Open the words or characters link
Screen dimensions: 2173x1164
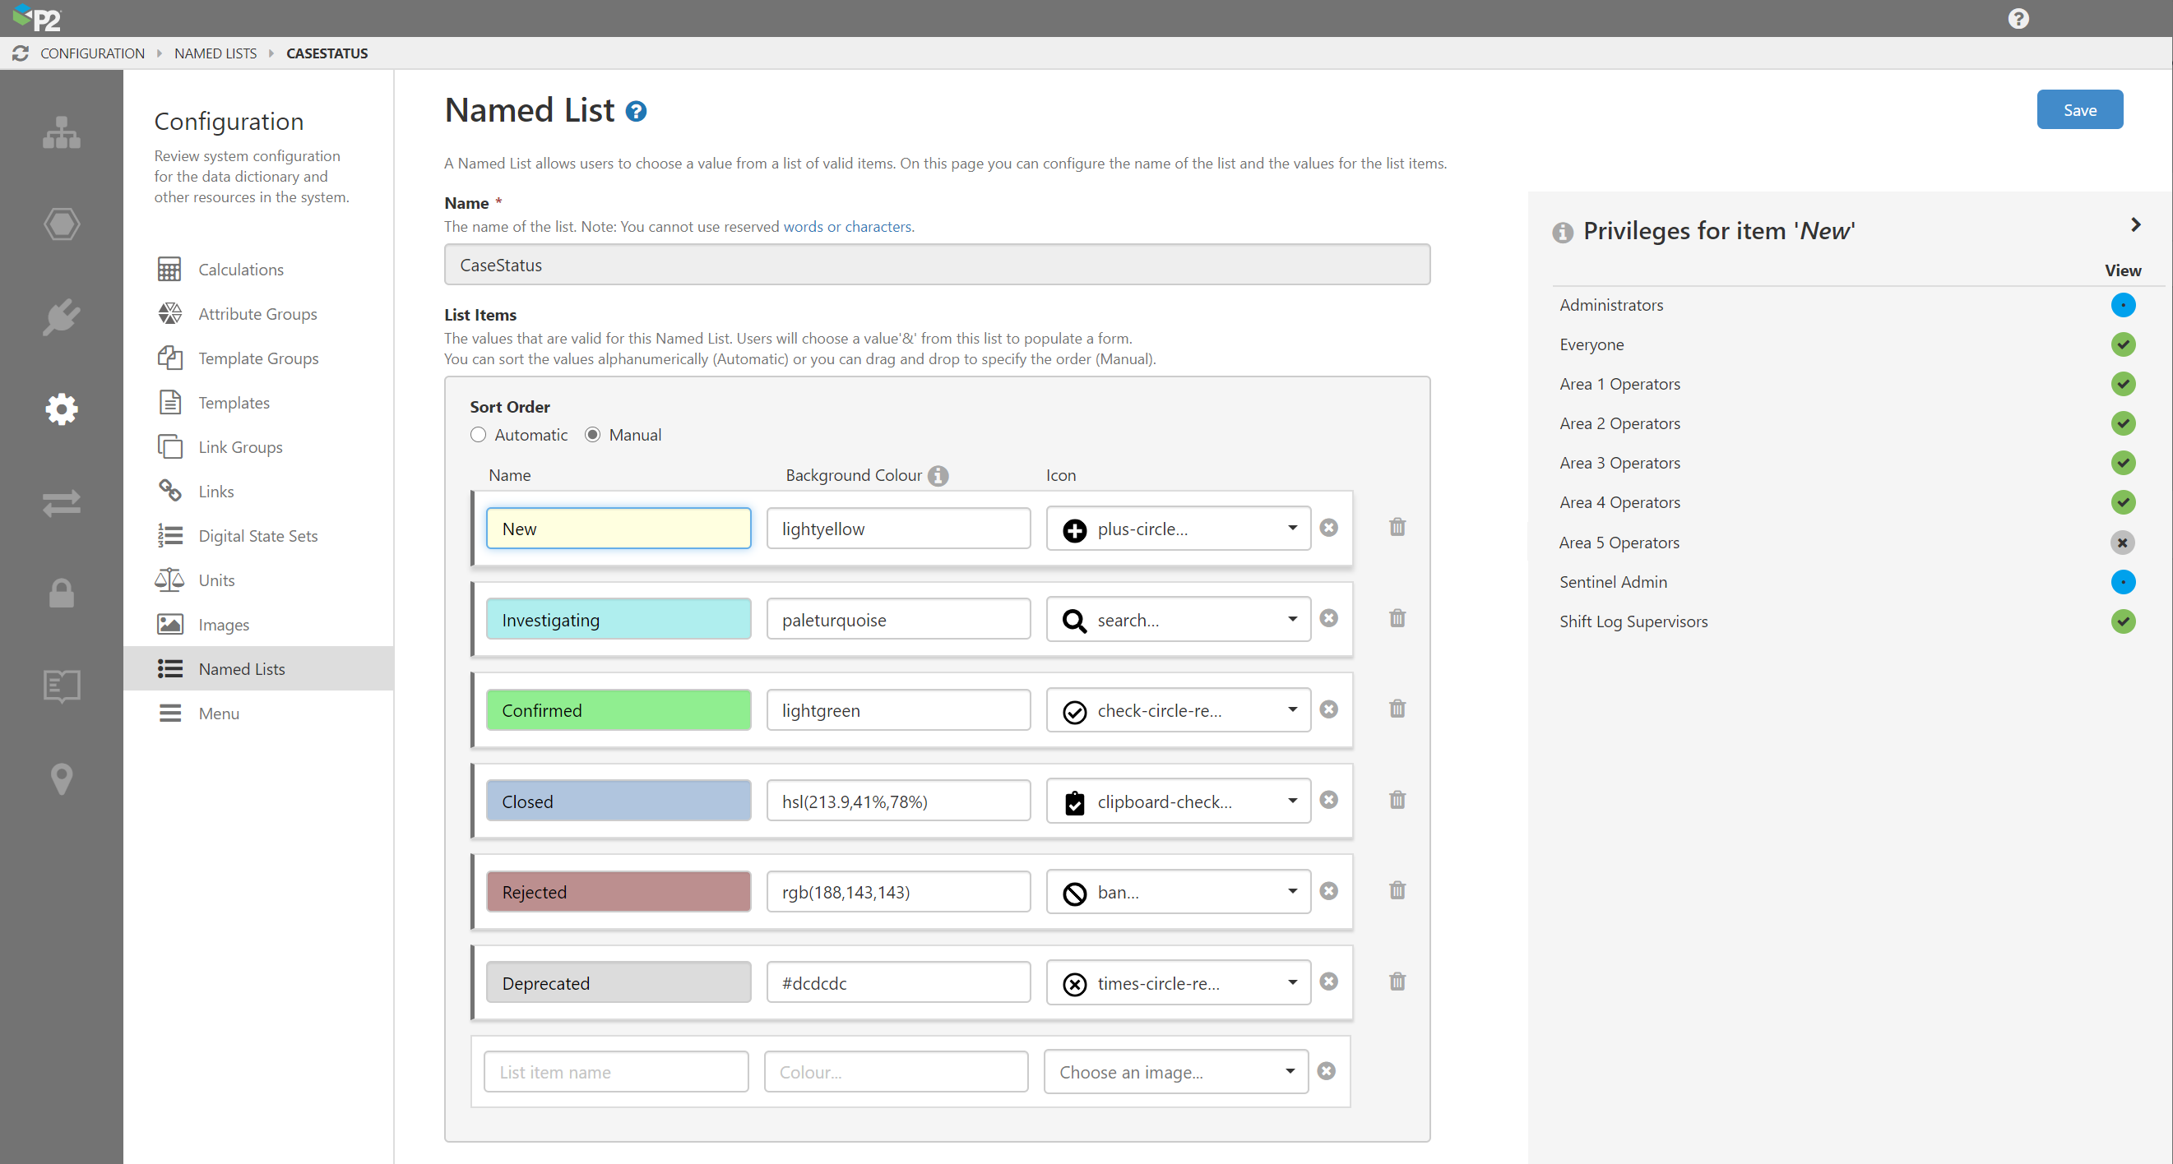coord(847,226)
